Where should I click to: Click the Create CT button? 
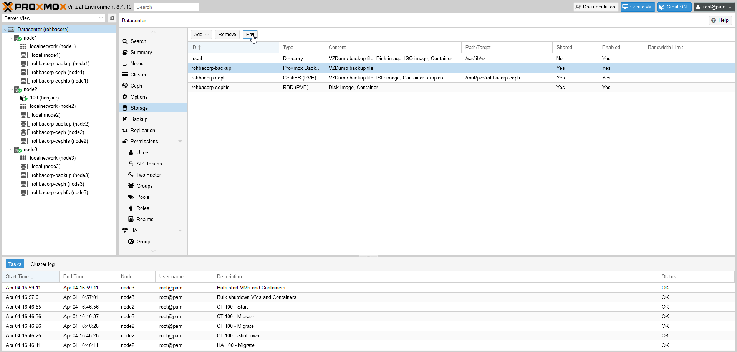pos(674,7)
